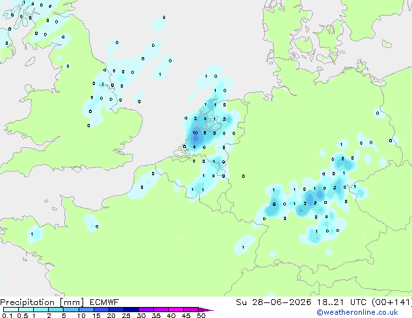This screenshot has width=412, height=318.
Task: Click the "15" legend scale label
Action: 96,315
